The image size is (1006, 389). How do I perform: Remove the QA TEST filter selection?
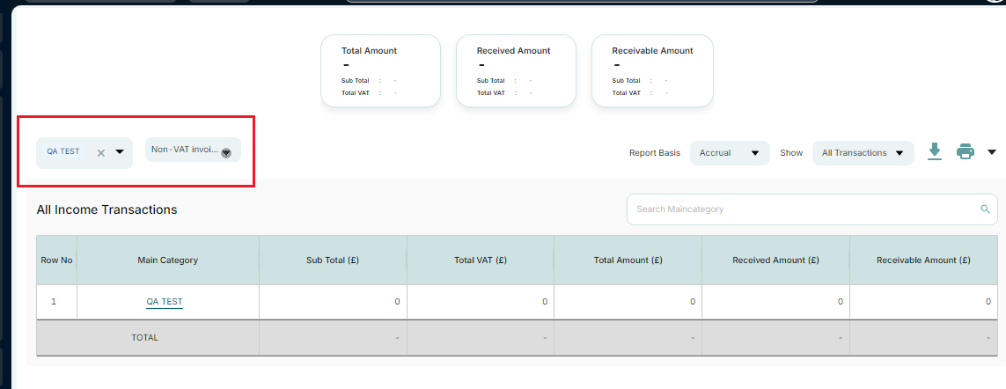click(100, 153)
